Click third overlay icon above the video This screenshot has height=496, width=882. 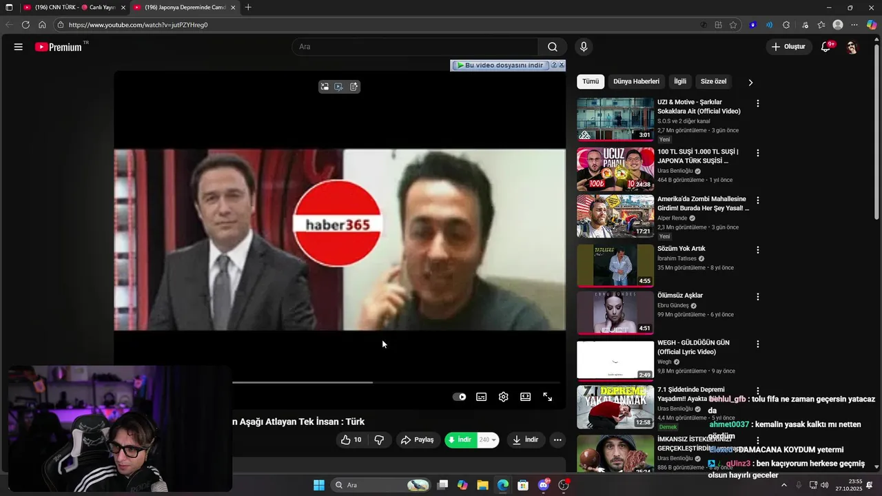pos(353,87)
